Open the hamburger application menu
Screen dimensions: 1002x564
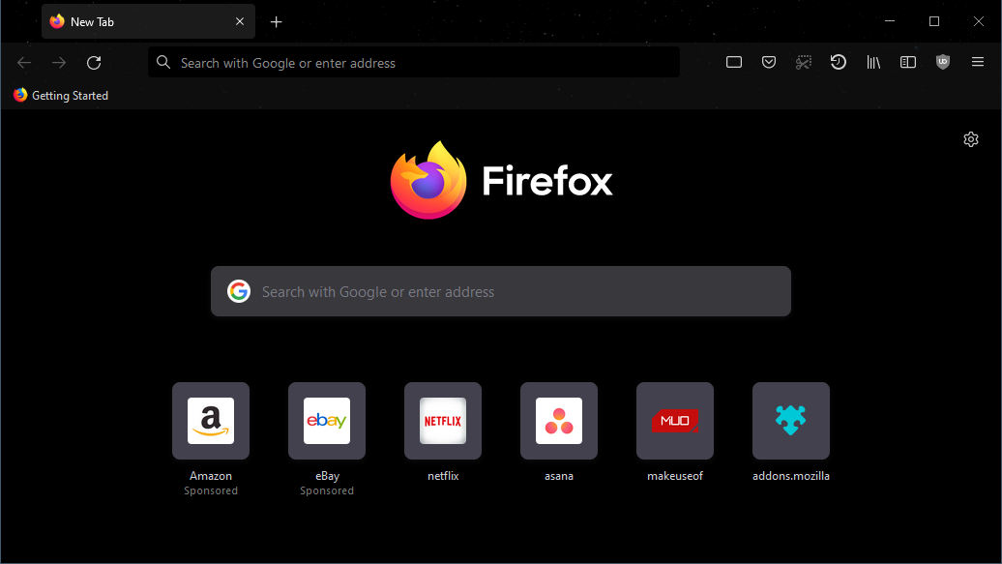coord(978,63)
